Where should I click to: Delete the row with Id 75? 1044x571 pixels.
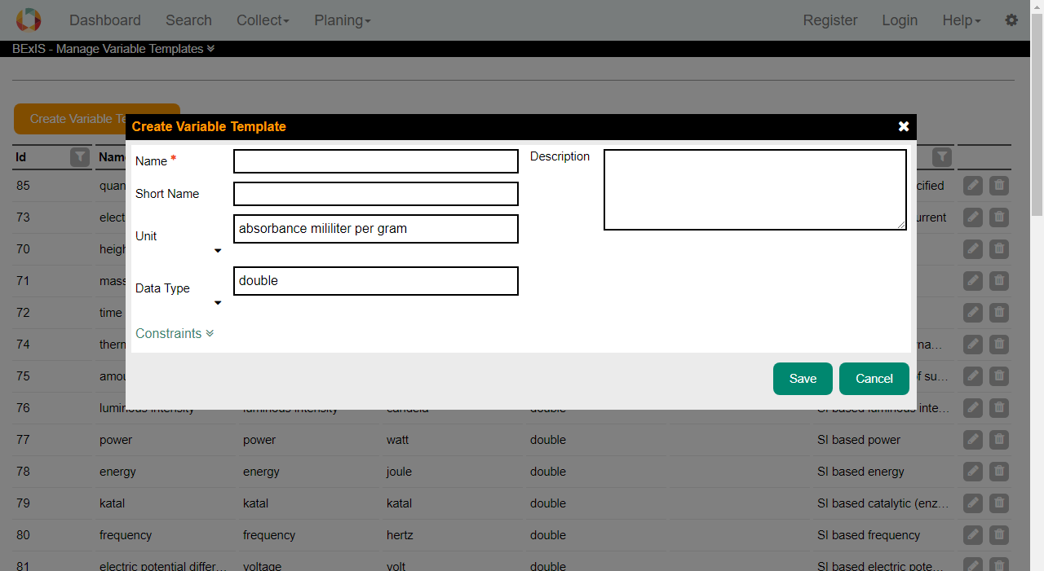click(x=999, y=376)
